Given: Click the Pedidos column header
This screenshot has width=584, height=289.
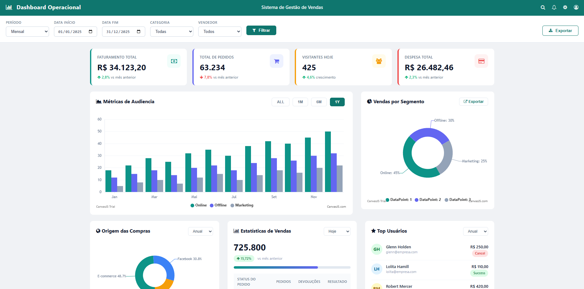Looking at the screenshot, I should click(283, 282).
